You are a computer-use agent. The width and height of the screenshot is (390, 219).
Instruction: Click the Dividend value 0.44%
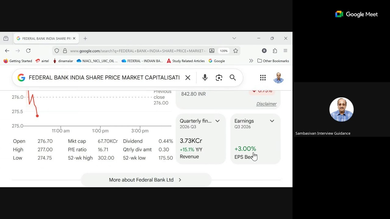166,141
